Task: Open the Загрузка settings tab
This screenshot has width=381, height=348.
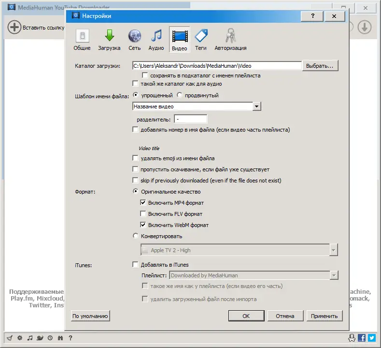Action: click(x=109, y=40)
